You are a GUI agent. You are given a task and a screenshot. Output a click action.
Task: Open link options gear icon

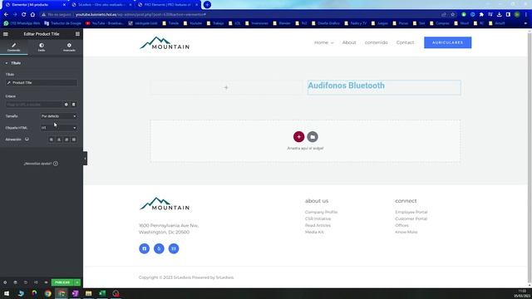point(66,105)
